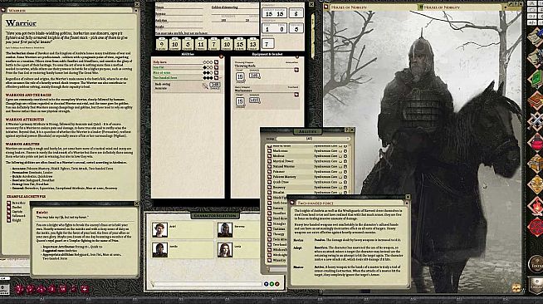Click red add button beside Abilities header

pos(222,56)
